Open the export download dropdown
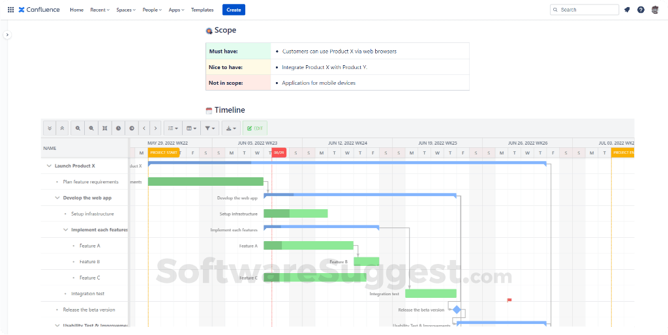The width and height of the screenshot is (668, 335). (232, 128)
